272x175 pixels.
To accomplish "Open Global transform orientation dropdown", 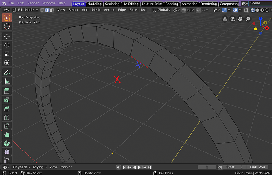I will pyautogui.click(x=161, y=10).
